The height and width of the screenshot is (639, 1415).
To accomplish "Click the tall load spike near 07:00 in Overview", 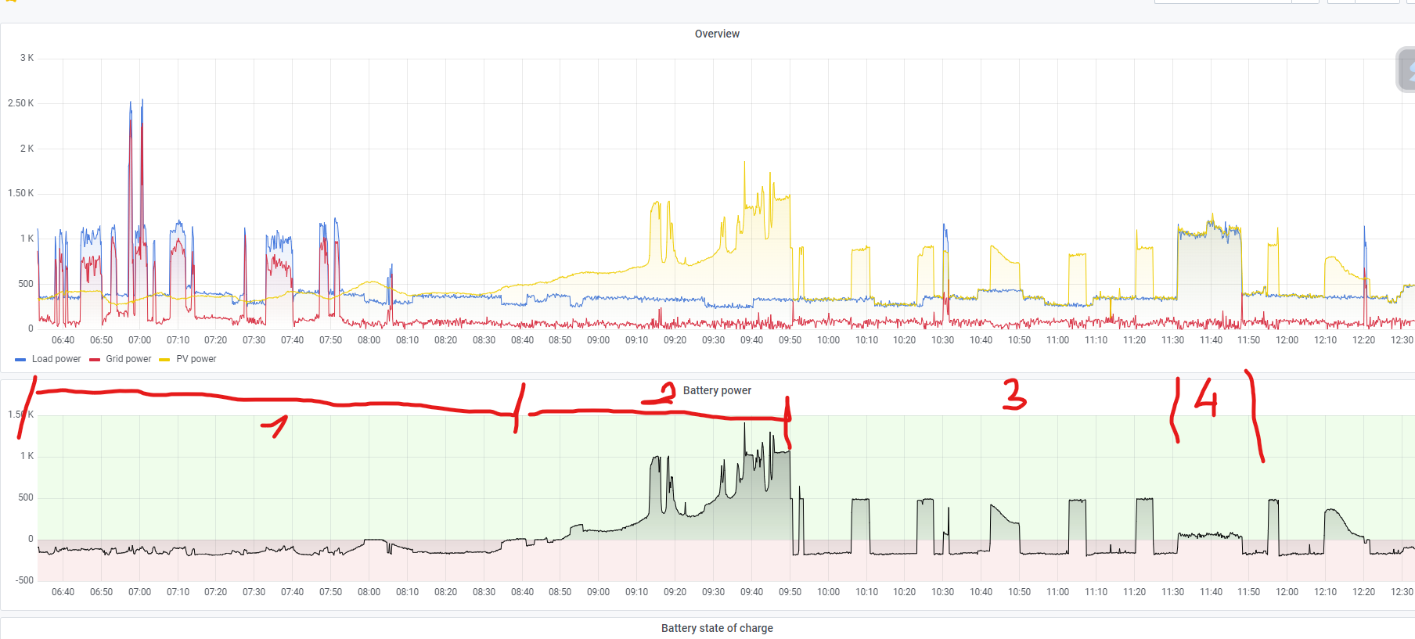I will 142,106.
